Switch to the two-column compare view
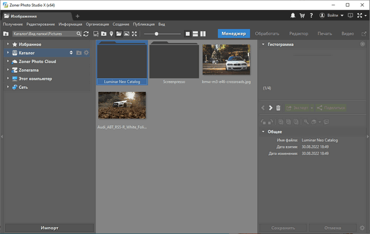 [203, 34]
